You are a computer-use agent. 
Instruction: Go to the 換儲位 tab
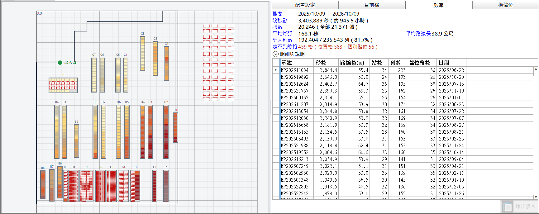(x=505, y=5)
